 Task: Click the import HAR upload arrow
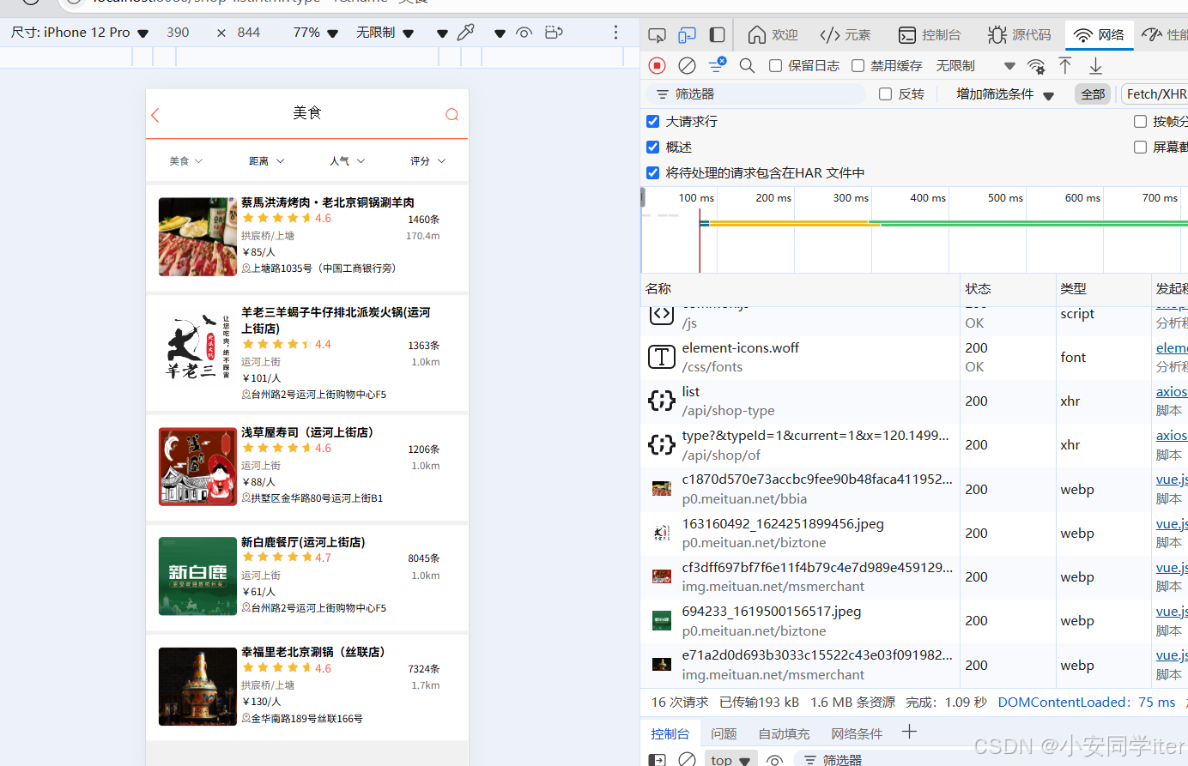pyautogui.click(x=1065, y=65)
